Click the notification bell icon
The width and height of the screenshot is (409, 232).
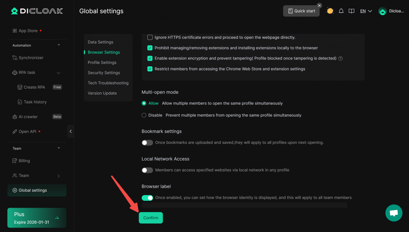[341, 11]
